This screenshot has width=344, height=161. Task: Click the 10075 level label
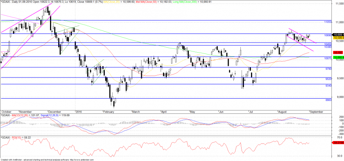[328, 59]
